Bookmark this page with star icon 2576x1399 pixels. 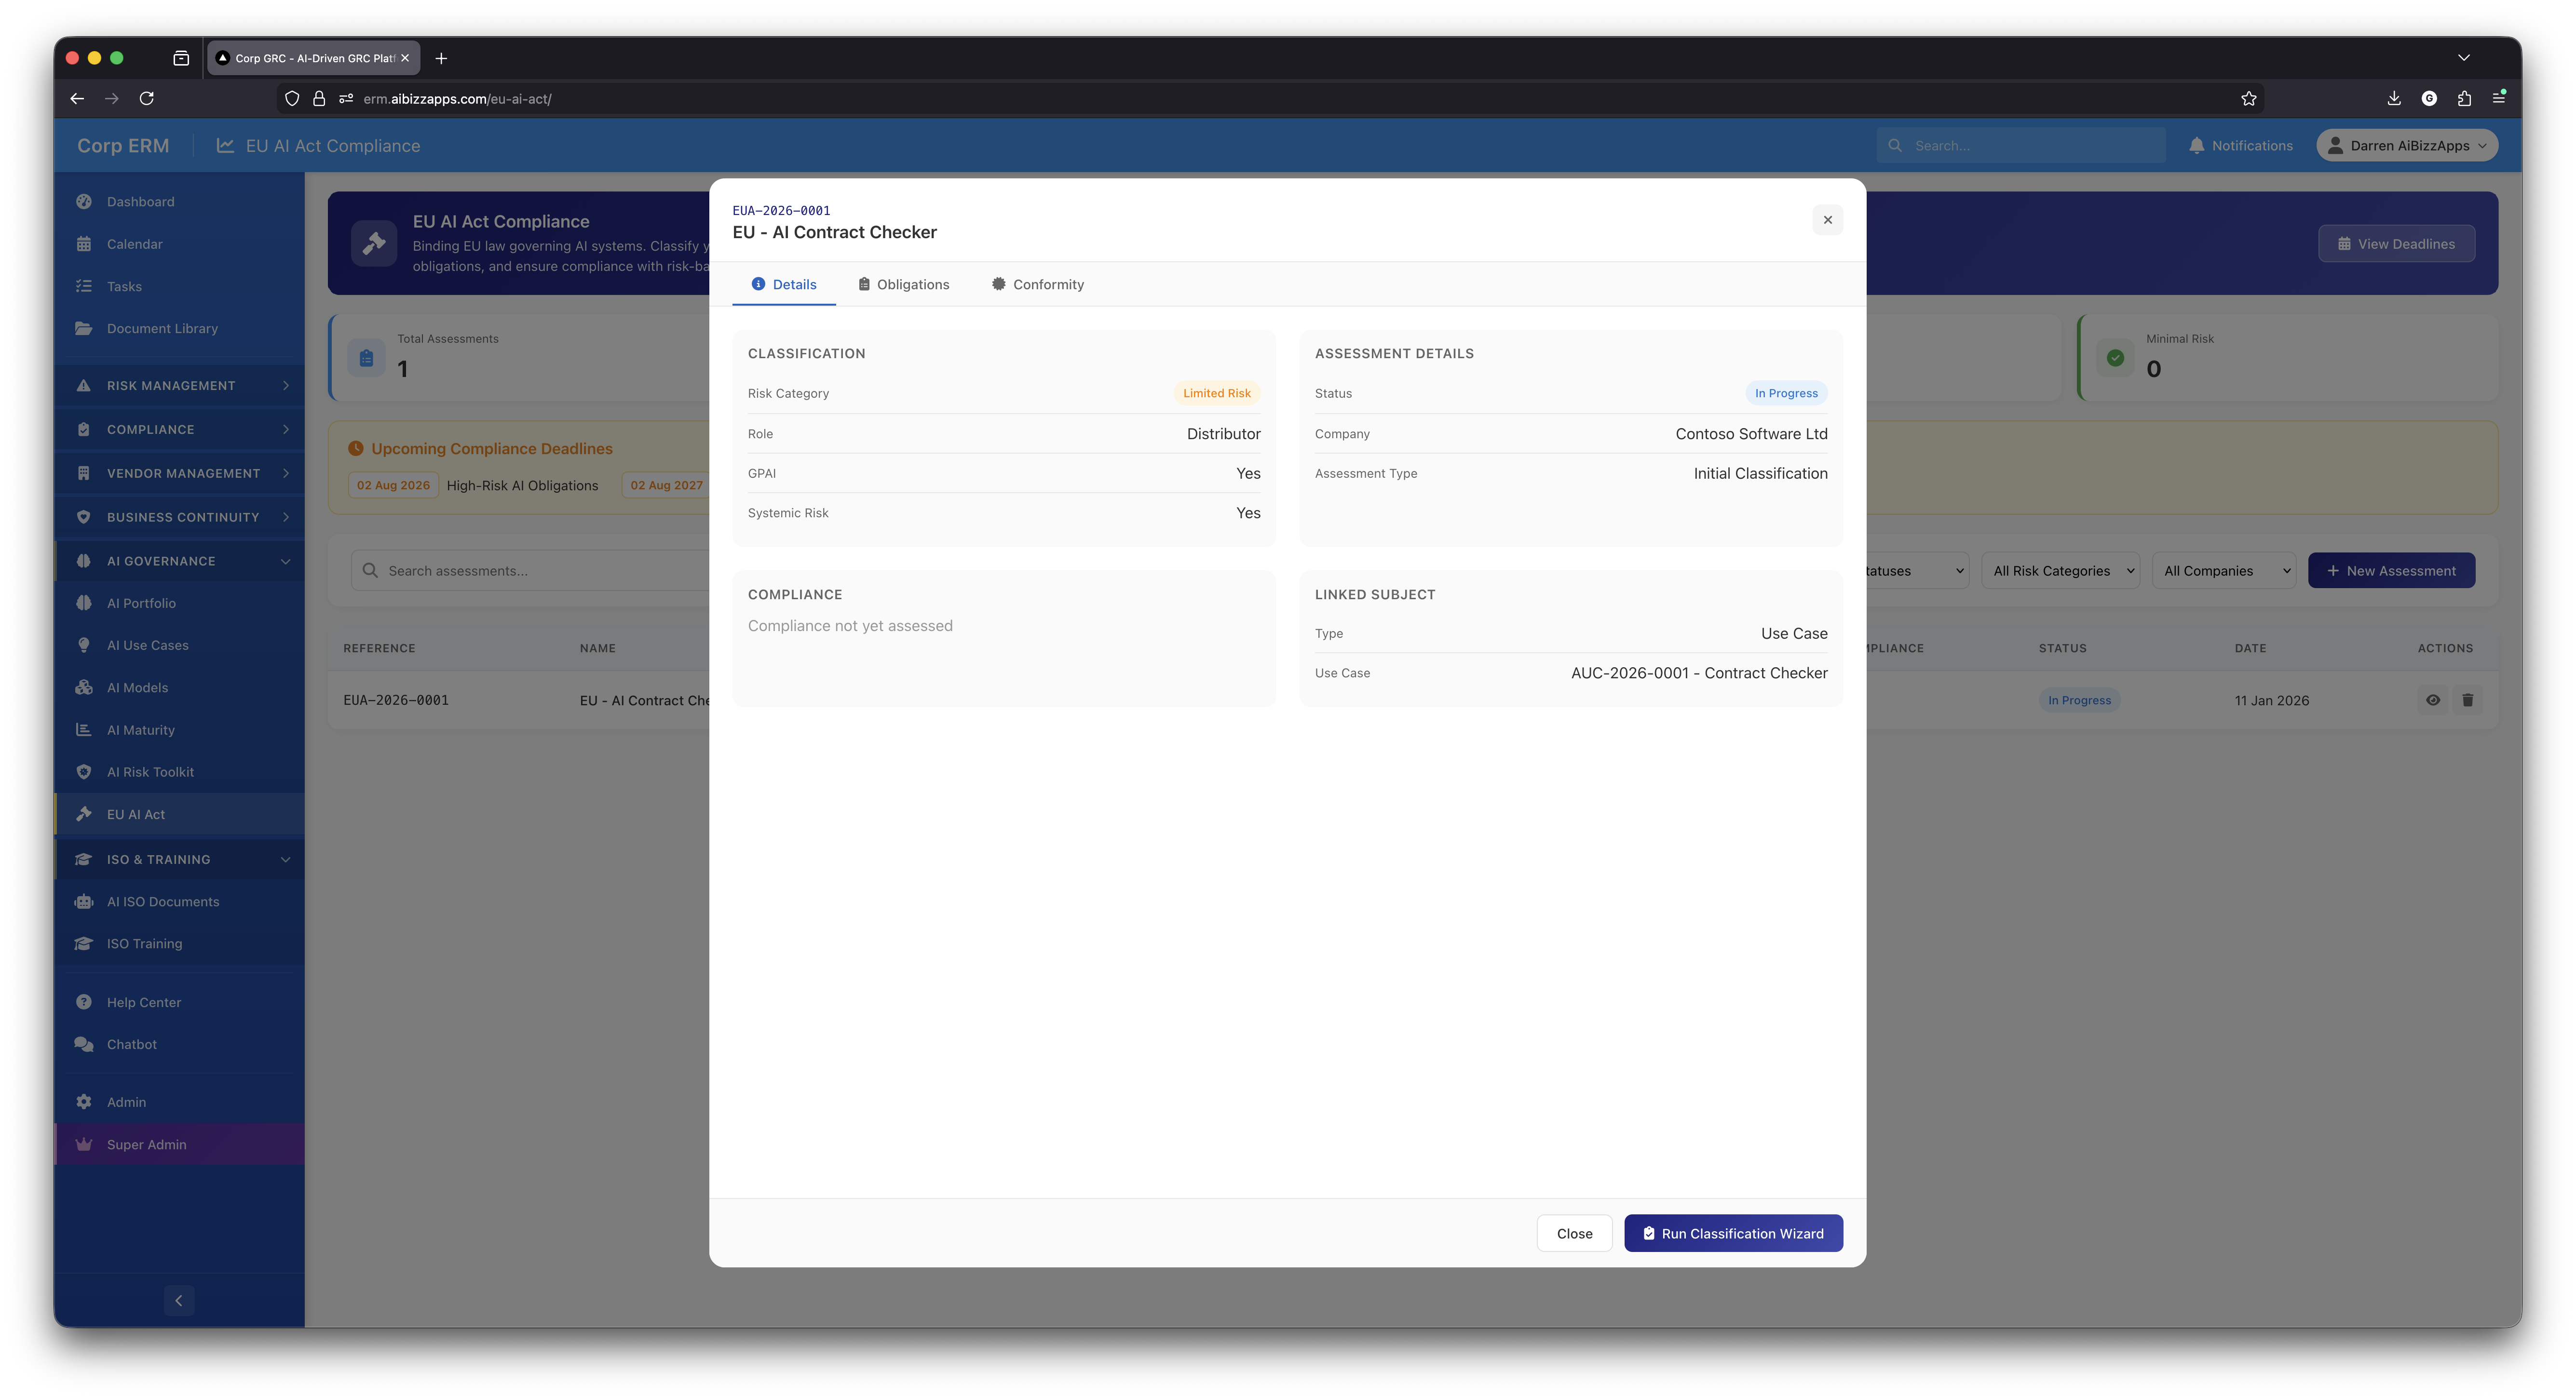tap(2248, 98)
